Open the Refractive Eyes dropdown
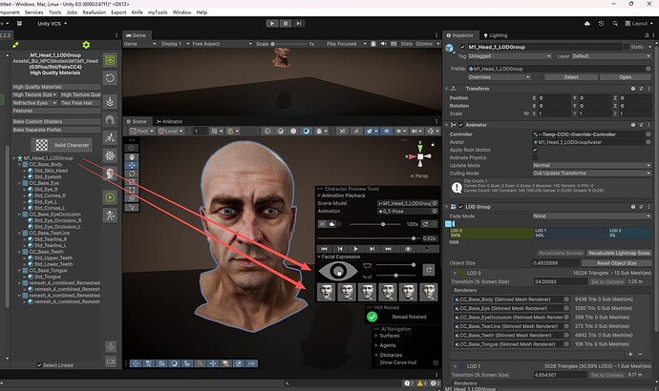Screen dimensions: 659x391 tap(34, 103)
